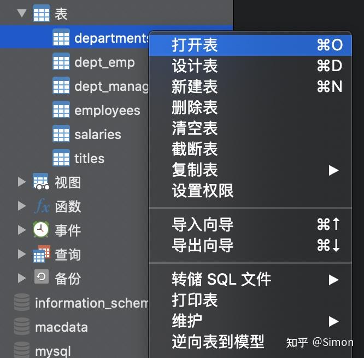Click the 备份 backup icon
364x358 pixels.
pyautogui.click(x=41, y=278)
